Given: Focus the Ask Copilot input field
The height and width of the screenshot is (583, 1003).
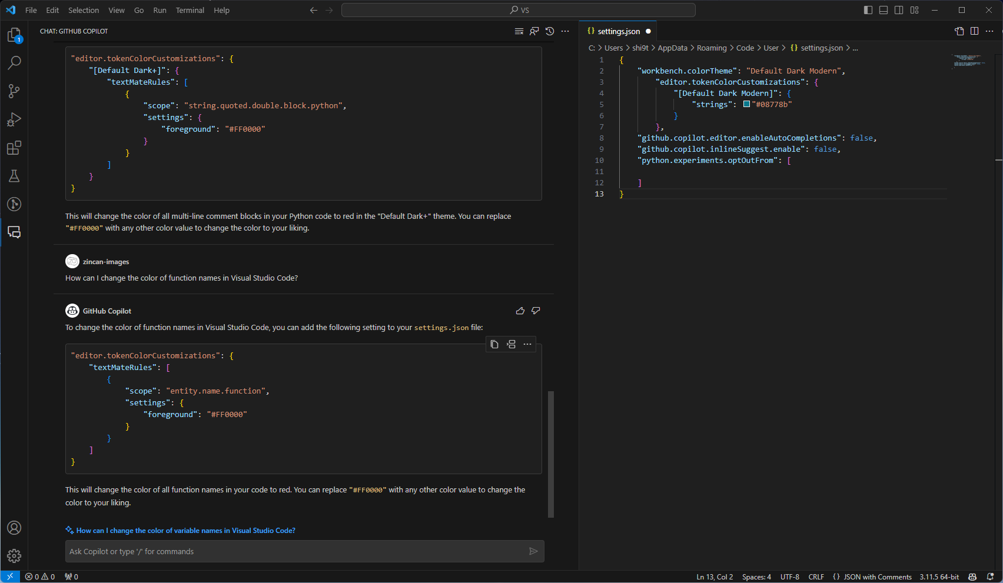Looking at the screenshot, I should [x=294, y=551].
